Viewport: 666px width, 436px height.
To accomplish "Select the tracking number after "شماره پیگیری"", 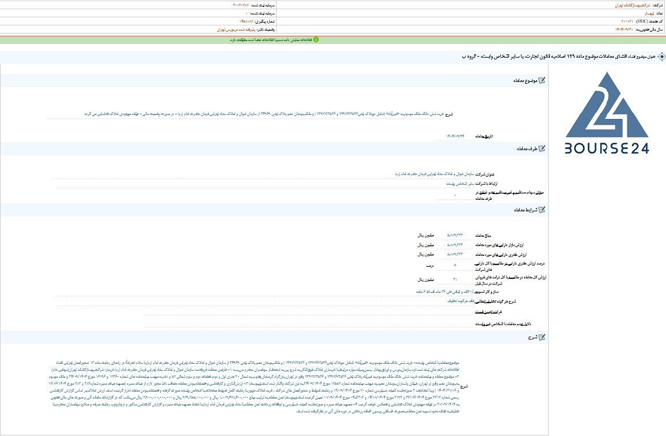I will pos(246,21).
